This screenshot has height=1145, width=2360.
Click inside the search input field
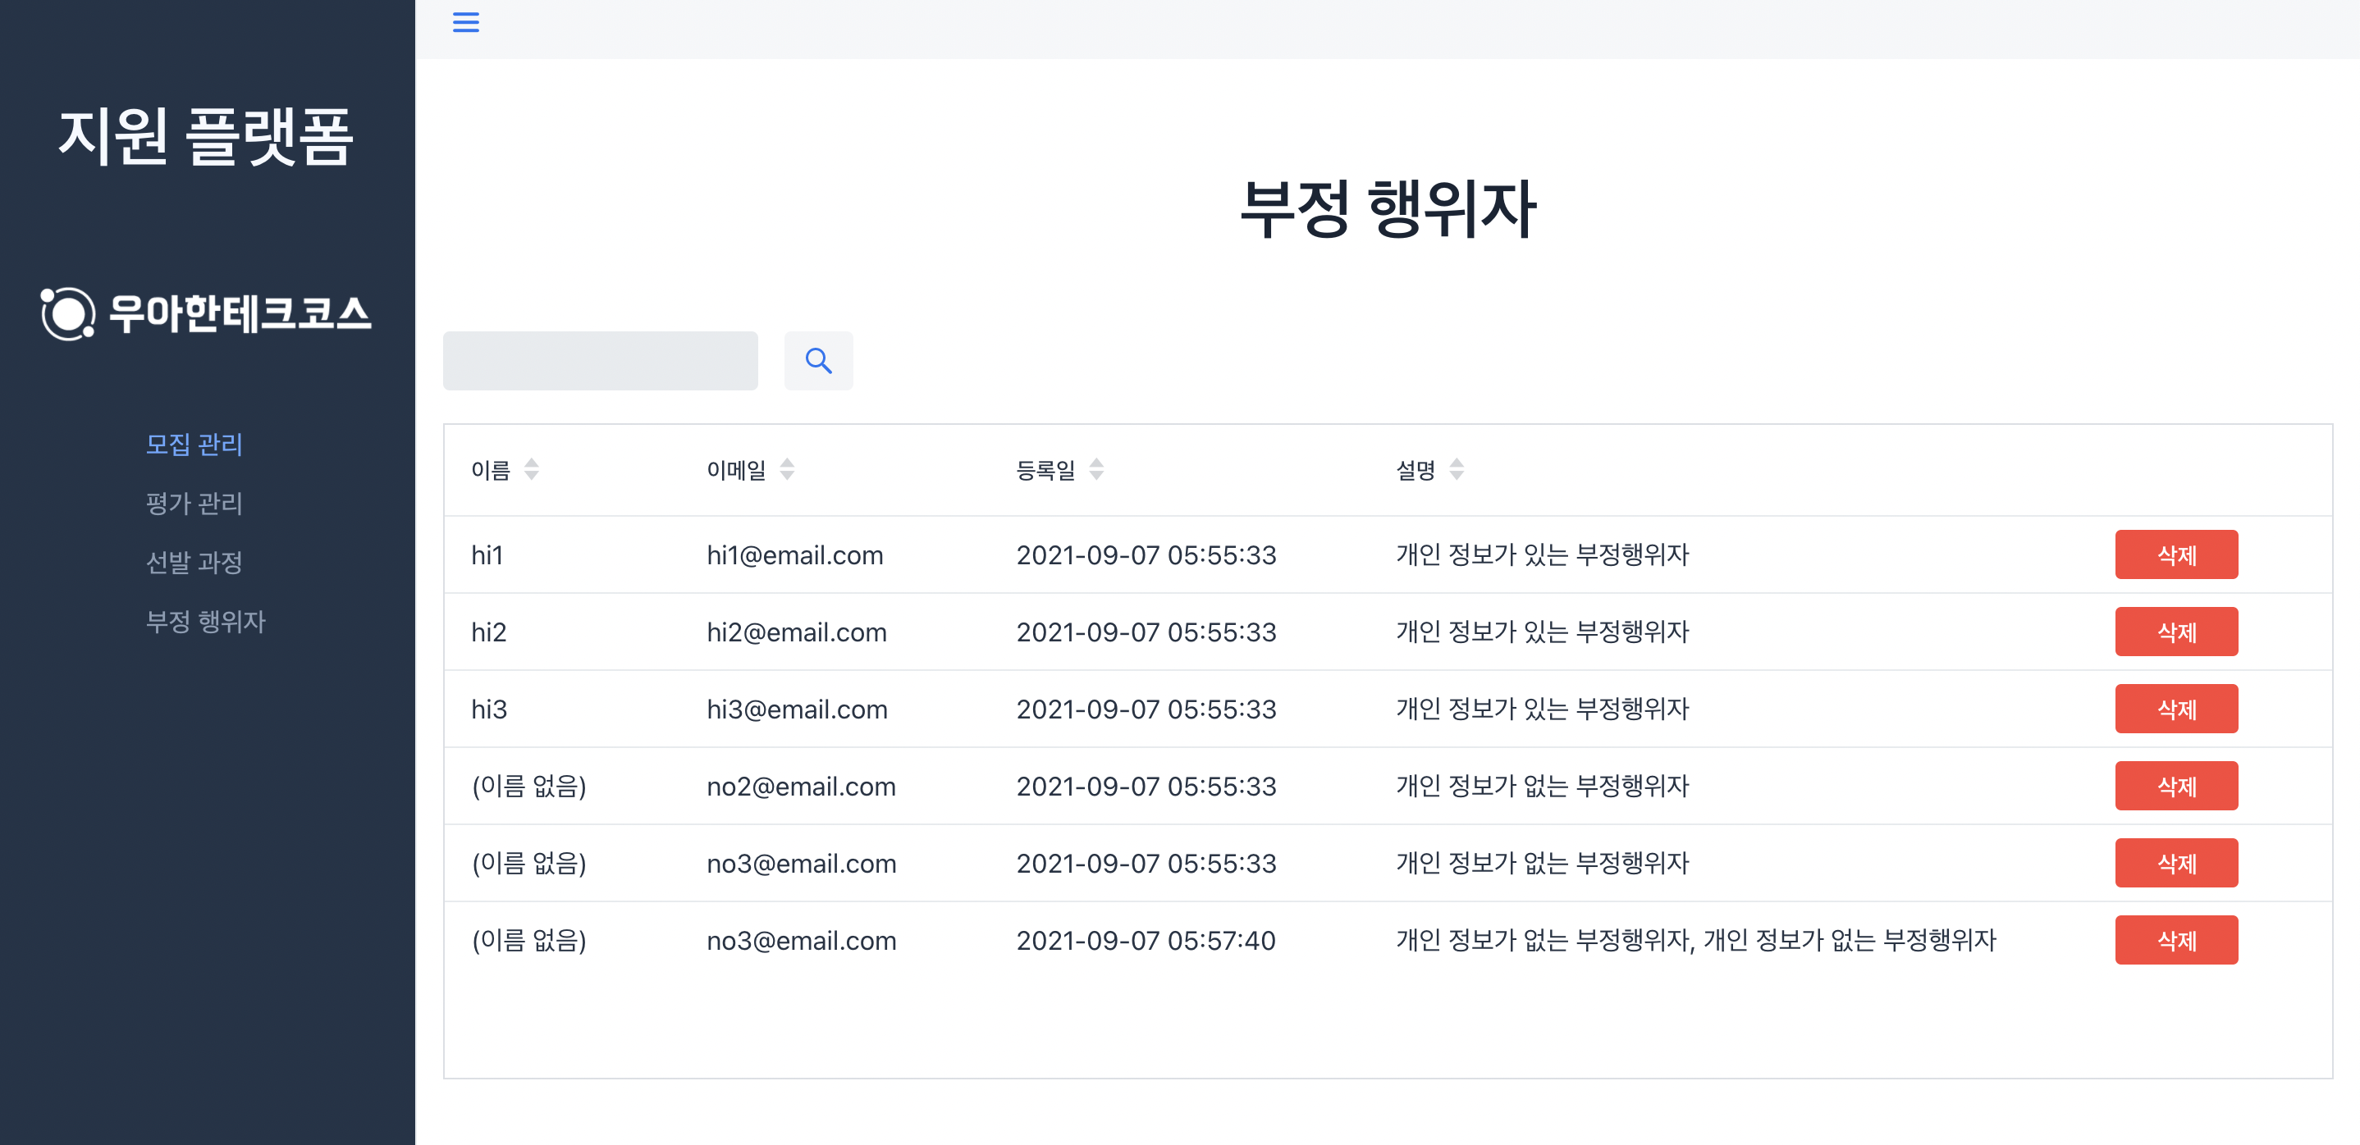point(600,361)
